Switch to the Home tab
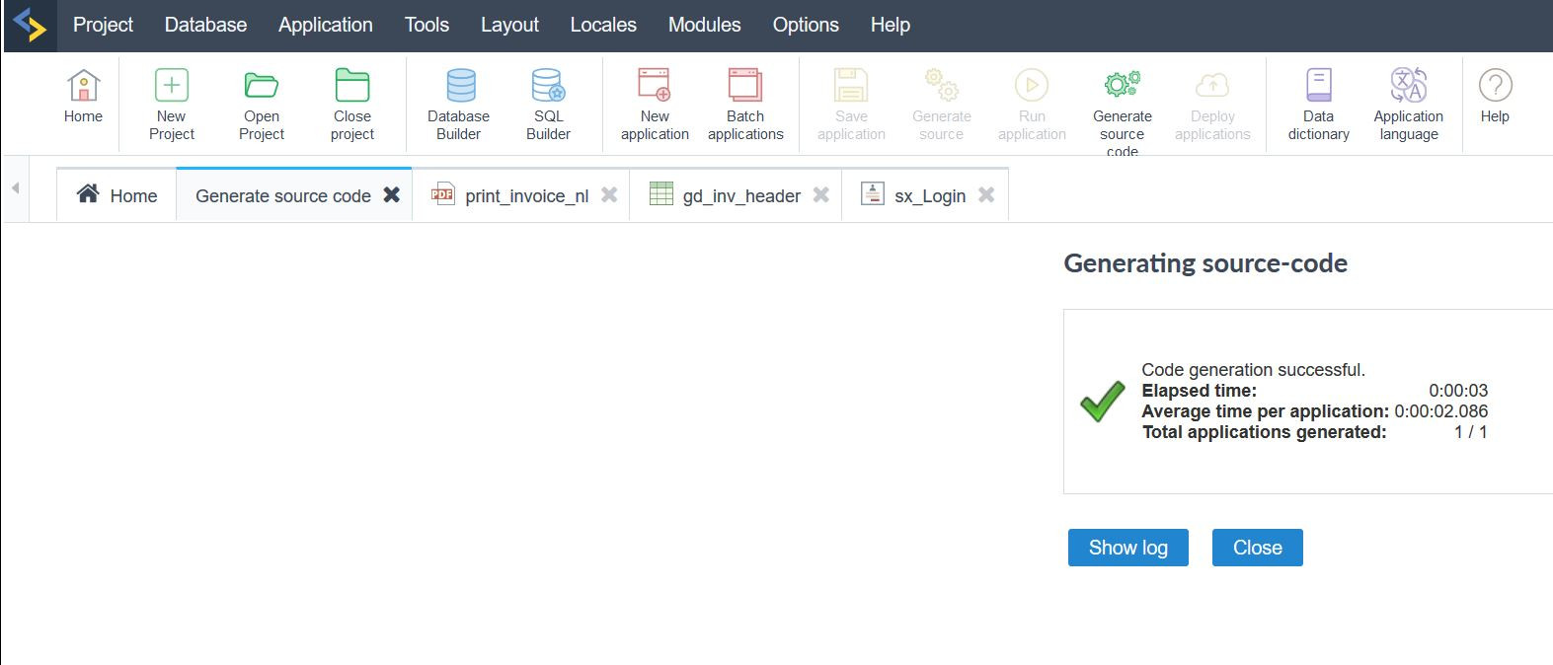1553x665 pixels. (116, 195)
